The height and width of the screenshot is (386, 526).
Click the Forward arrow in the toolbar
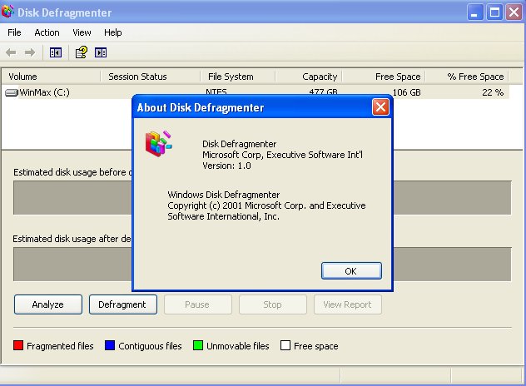(x=30, y=52)
